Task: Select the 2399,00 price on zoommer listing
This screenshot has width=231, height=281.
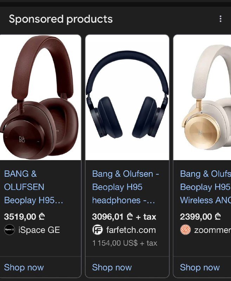Action: [x=200, y=216]
